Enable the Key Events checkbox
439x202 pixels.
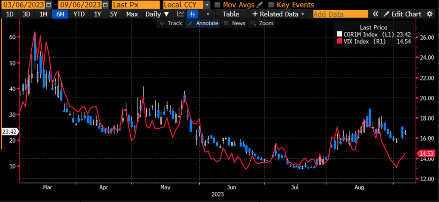[x=271, y=5]
